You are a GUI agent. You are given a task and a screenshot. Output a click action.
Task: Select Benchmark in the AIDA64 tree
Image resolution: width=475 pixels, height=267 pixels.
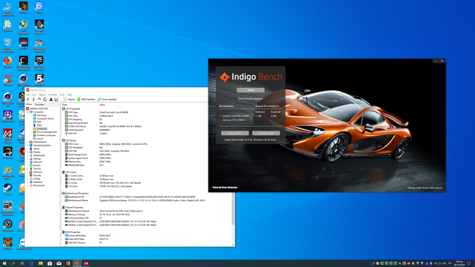[39, 185]
